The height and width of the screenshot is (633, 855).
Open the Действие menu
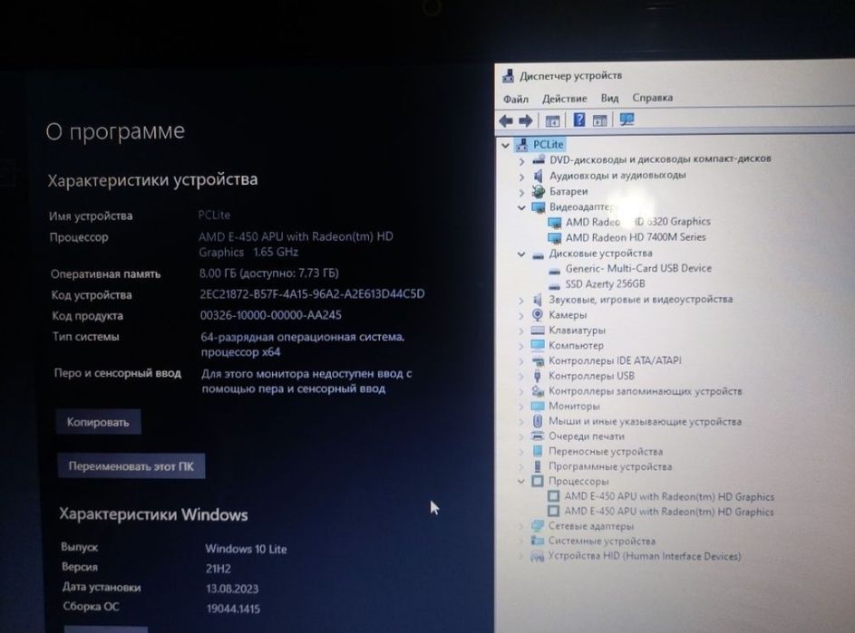[x=564, y=99]
